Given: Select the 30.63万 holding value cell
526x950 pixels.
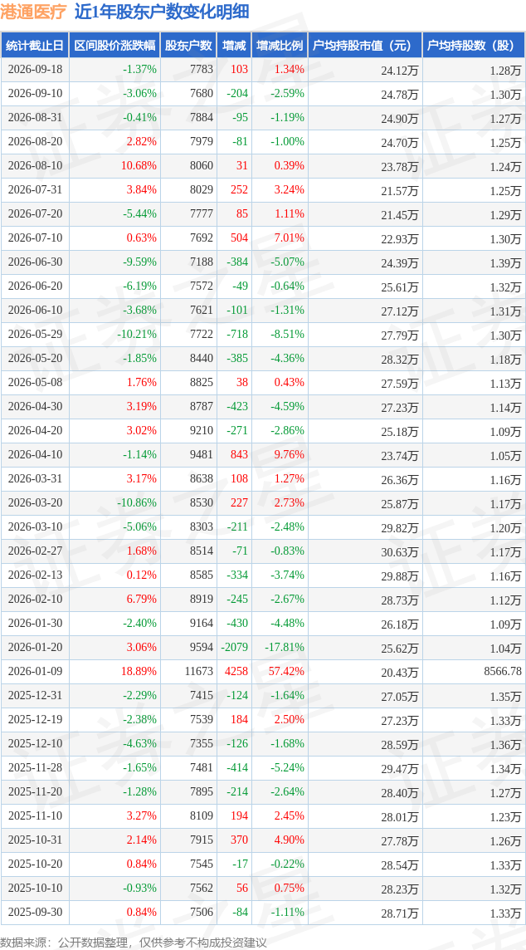Looking at the screenshot, I should [x=400, y=552].
